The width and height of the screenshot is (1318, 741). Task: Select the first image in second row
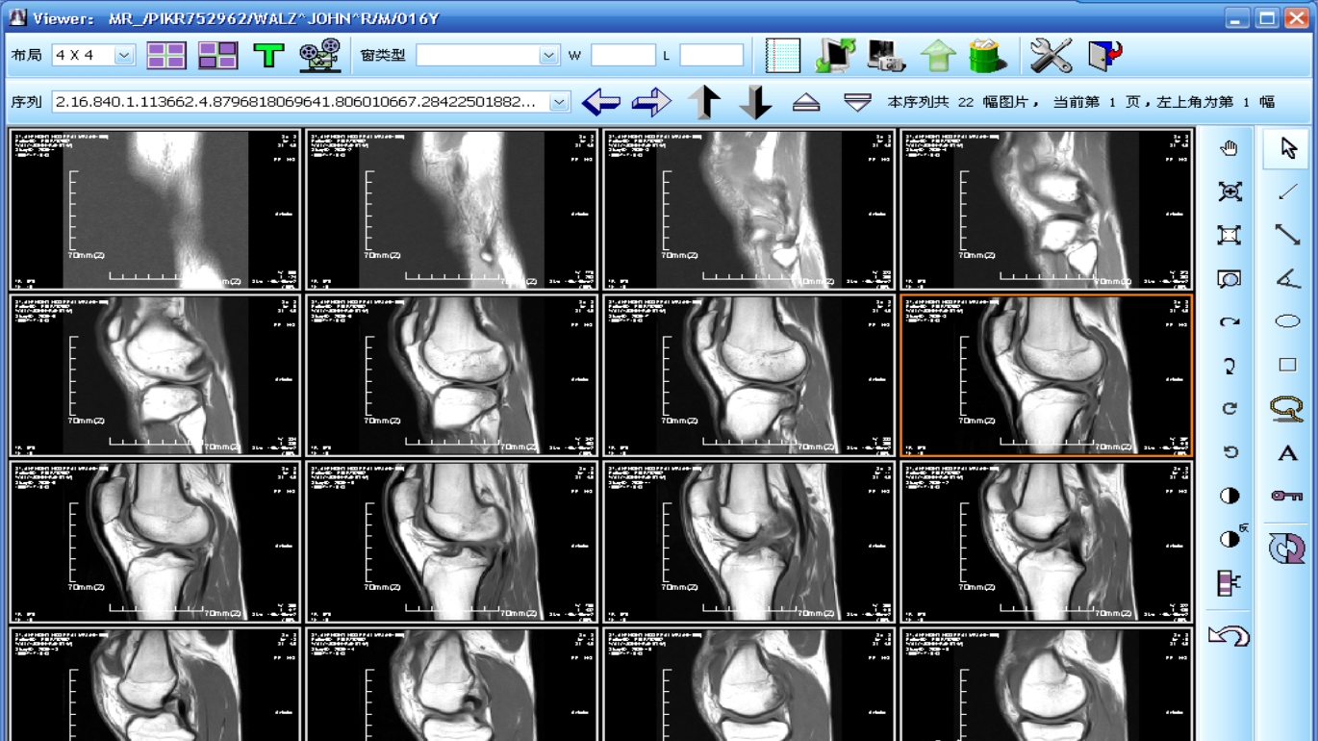pos(155,375)
